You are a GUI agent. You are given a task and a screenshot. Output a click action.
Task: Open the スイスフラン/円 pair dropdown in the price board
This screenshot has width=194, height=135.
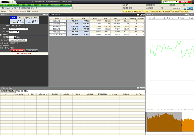(58, 34)
